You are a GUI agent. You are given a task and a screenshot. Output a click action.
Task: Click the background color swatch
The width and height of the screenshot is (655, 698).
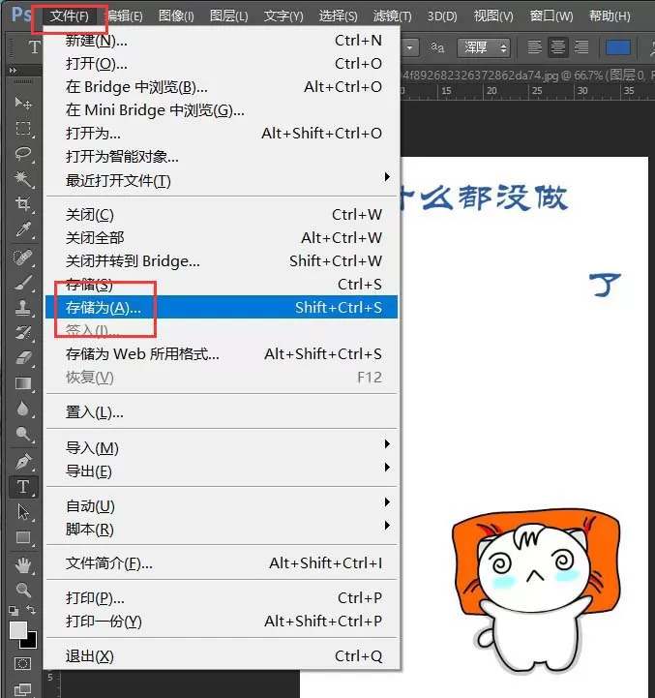pos(30,643)
